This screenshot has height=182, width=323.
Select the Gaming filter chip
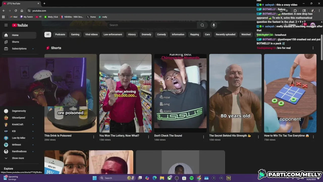tap(75, 34)
